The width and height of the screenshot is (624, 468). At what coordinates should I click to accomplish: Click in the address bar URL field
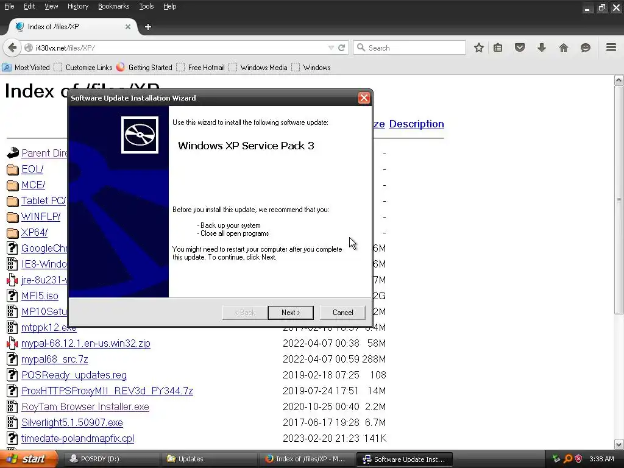[179, 48]
